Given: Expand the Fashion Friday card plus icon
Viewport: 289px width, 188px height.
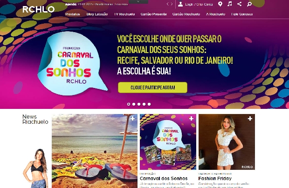Looking at the screenshot, I should pos(250,119).
